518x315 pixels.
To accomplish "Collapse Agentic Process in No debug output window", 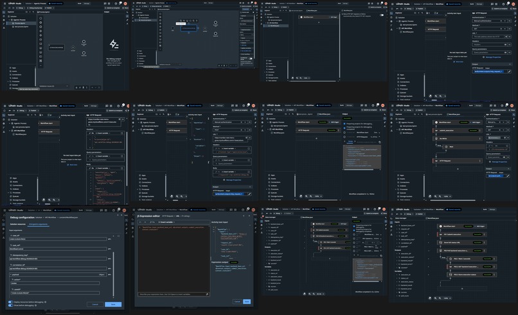I will [x=9, y=20].
